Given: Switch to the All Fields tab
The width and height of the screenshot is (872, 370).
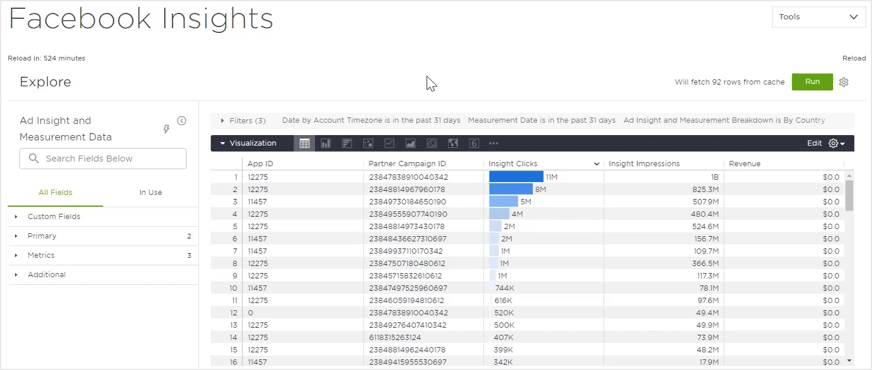Looking at the screenshot, I should click(x=55, y=193).
